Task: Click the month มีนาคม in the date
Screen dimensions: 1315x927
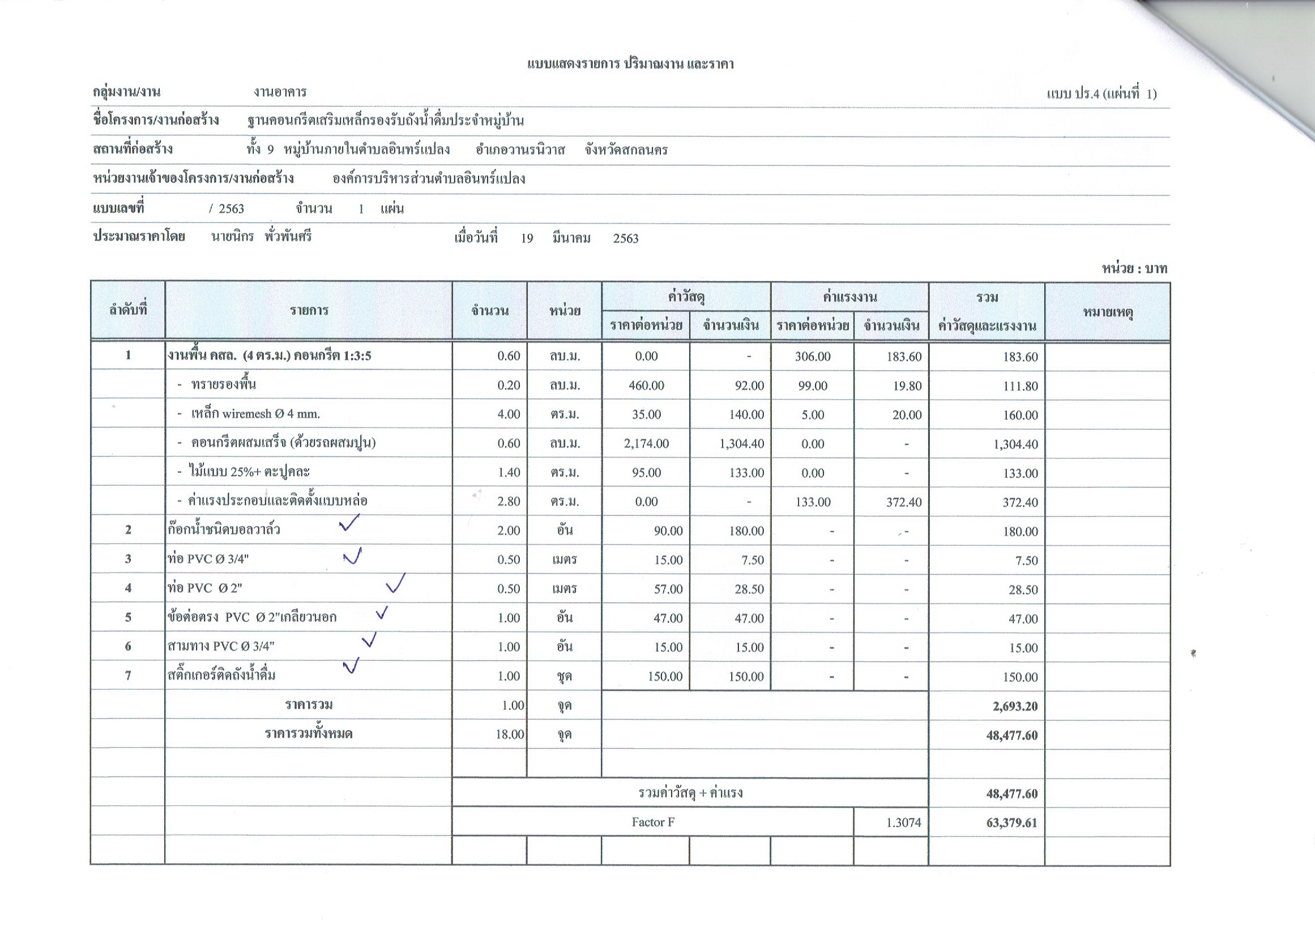Action: (x=571, y=238)
